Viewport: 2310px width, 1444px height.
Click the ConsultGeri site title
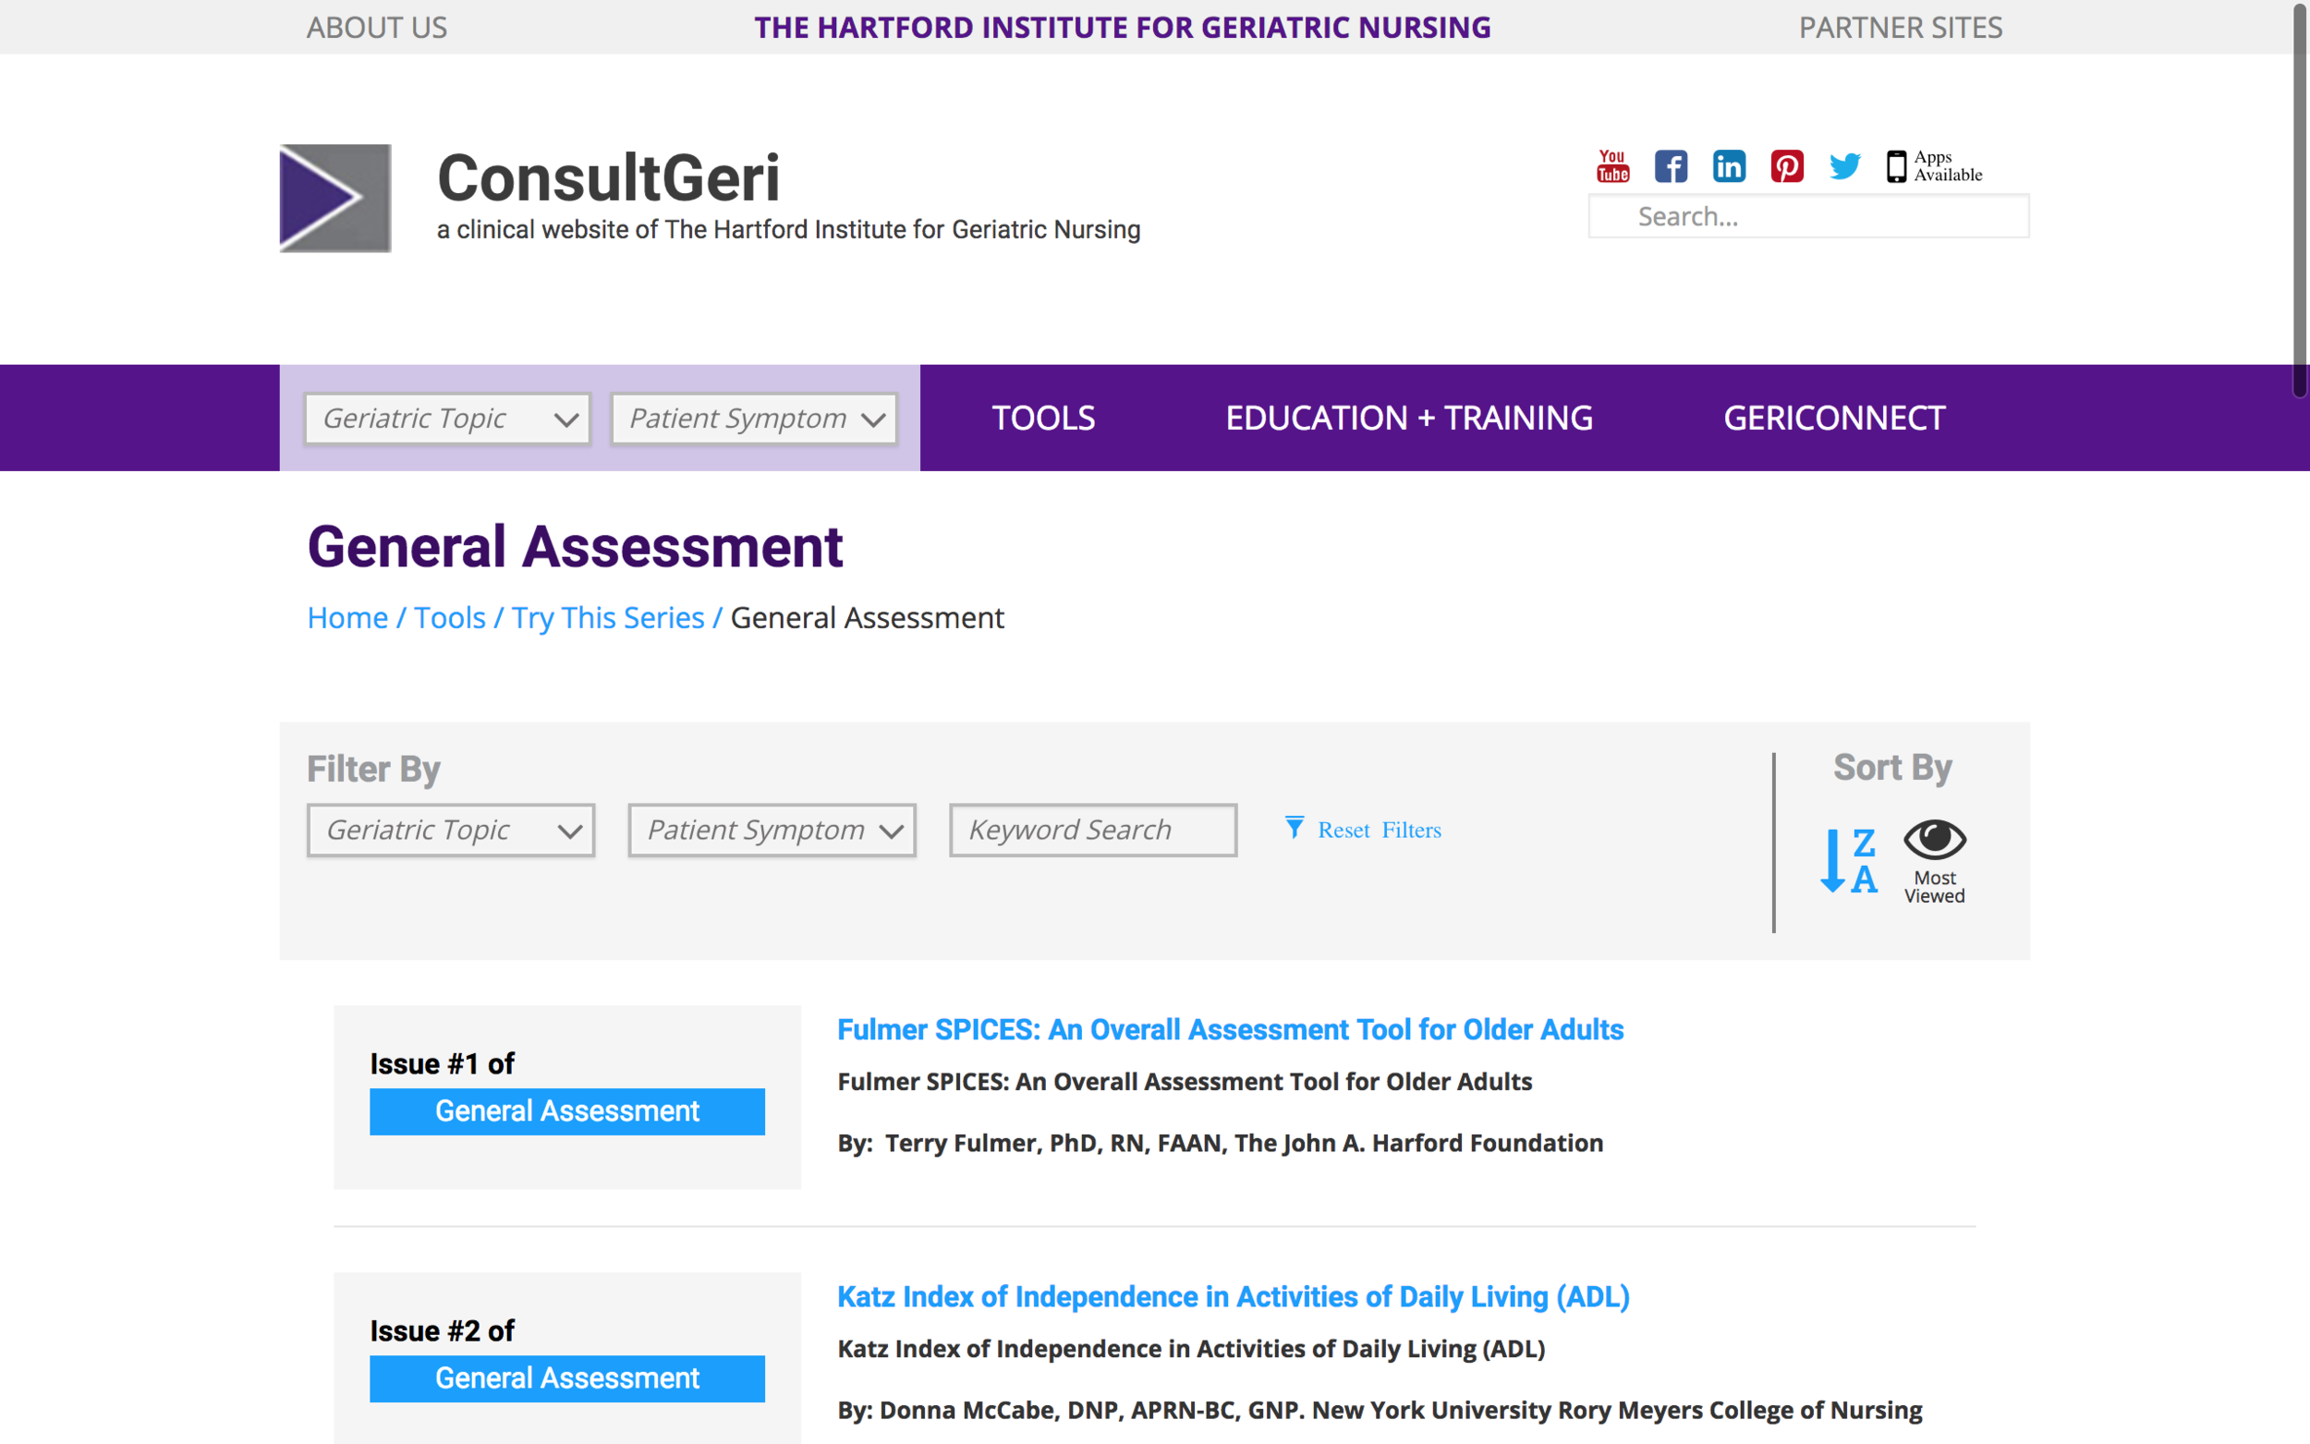[x=608, y=178]
